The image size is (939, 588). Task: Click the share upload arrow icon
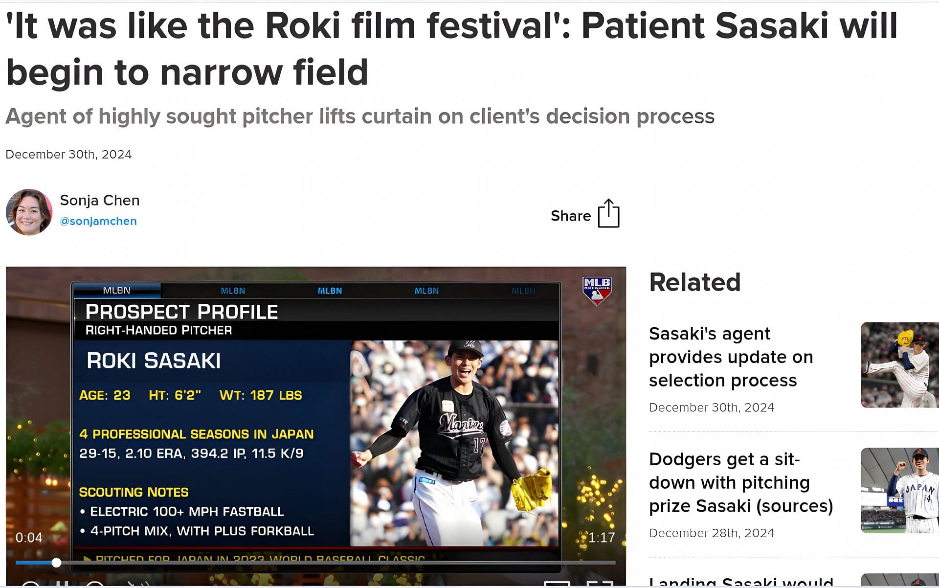608,214
